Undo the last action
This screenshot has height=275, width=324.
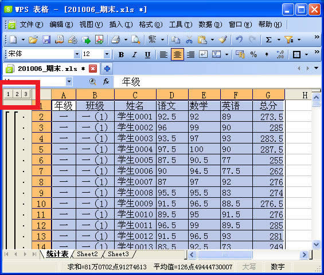click(239, 39)
